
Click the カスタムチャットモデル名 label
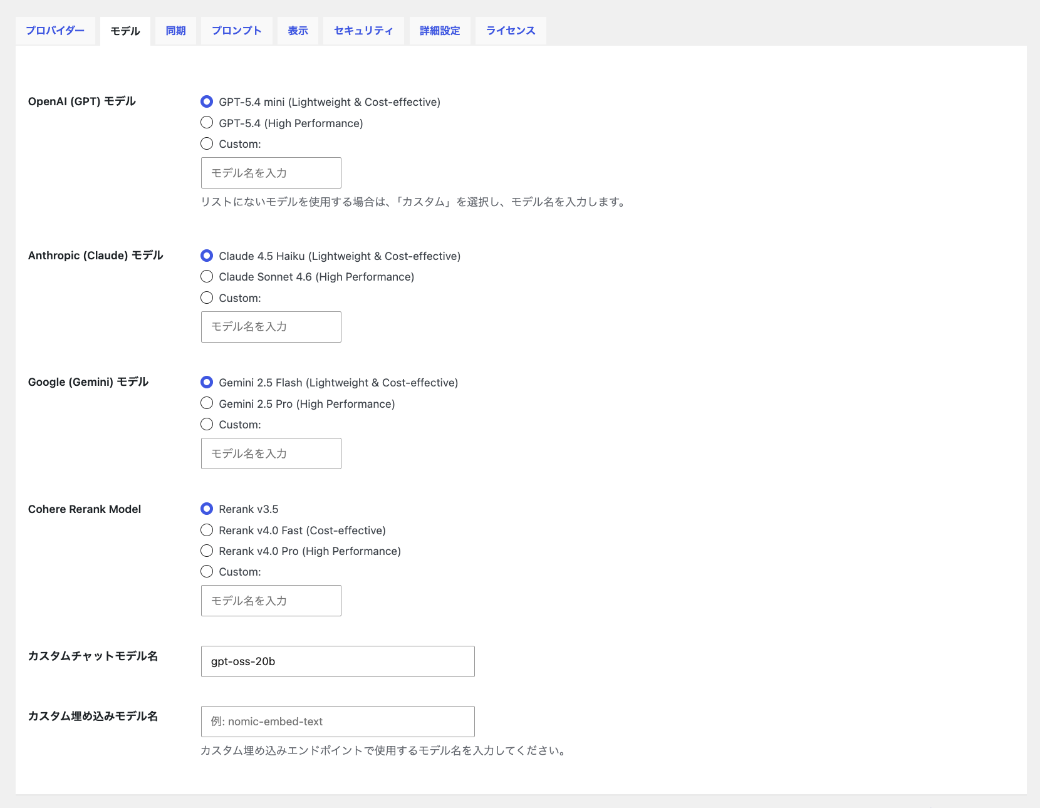pos(93,656)
